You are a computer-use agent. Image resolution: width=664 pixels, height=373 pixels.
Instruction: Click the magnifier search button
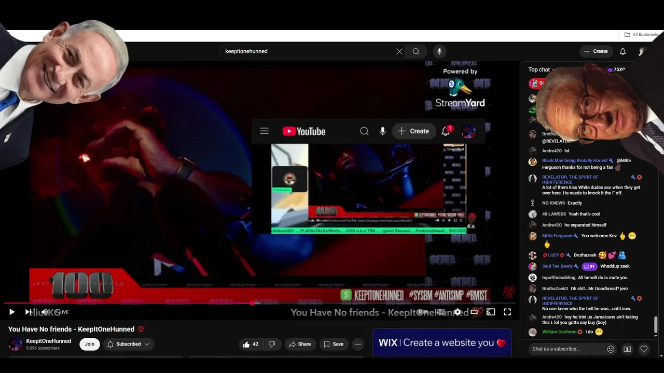pos(416,51)
